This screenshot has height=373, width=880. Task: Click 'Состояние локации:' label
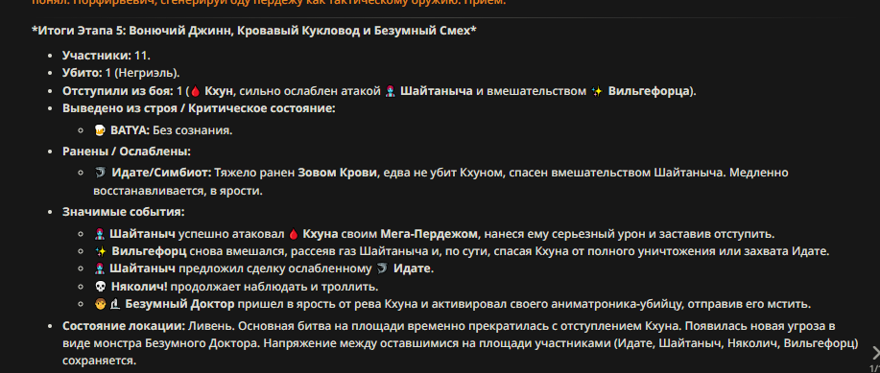point(124,326)
